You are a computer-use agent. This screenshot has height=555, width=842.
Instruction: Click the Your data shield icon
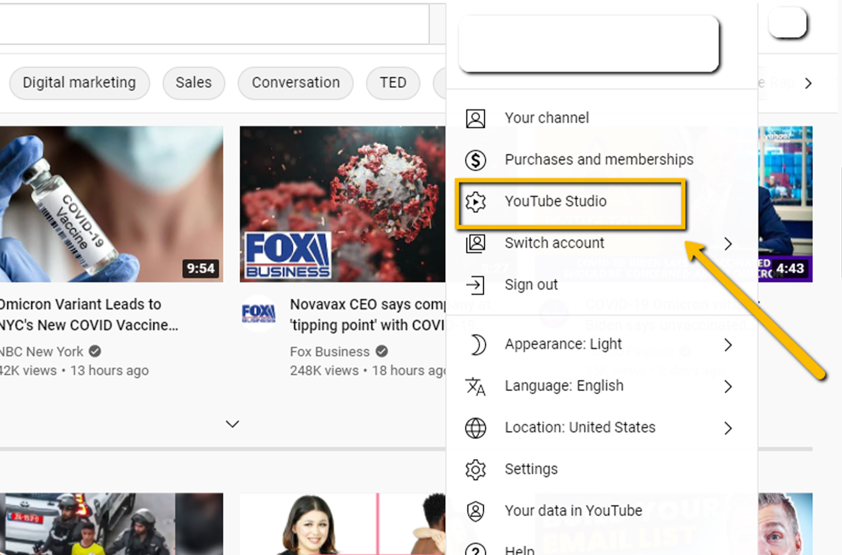point(475,511)
